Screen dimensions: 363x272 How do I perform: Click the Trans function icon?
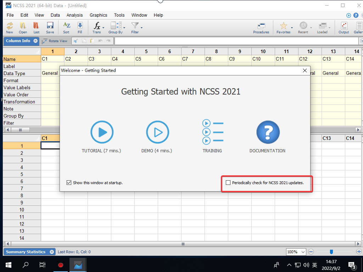click(x=97, y=28)
